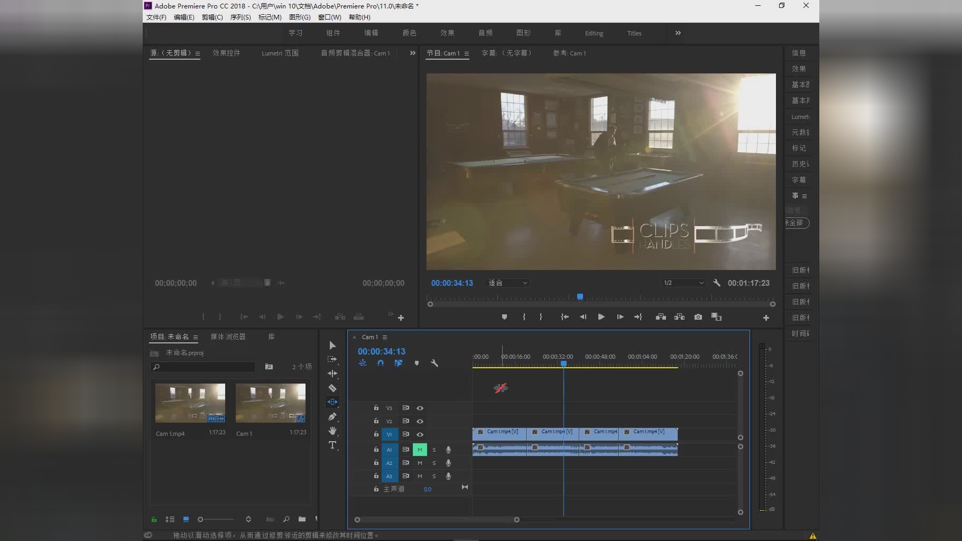Screen dimensions: 962x541
Task: Export frame with the camera icon
Action: (698, 317)
